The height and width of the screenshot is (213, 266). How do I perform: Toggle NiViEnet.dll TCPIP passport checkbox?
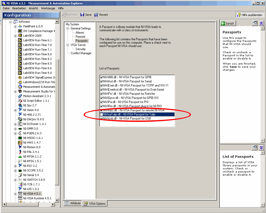pos(101,85)
